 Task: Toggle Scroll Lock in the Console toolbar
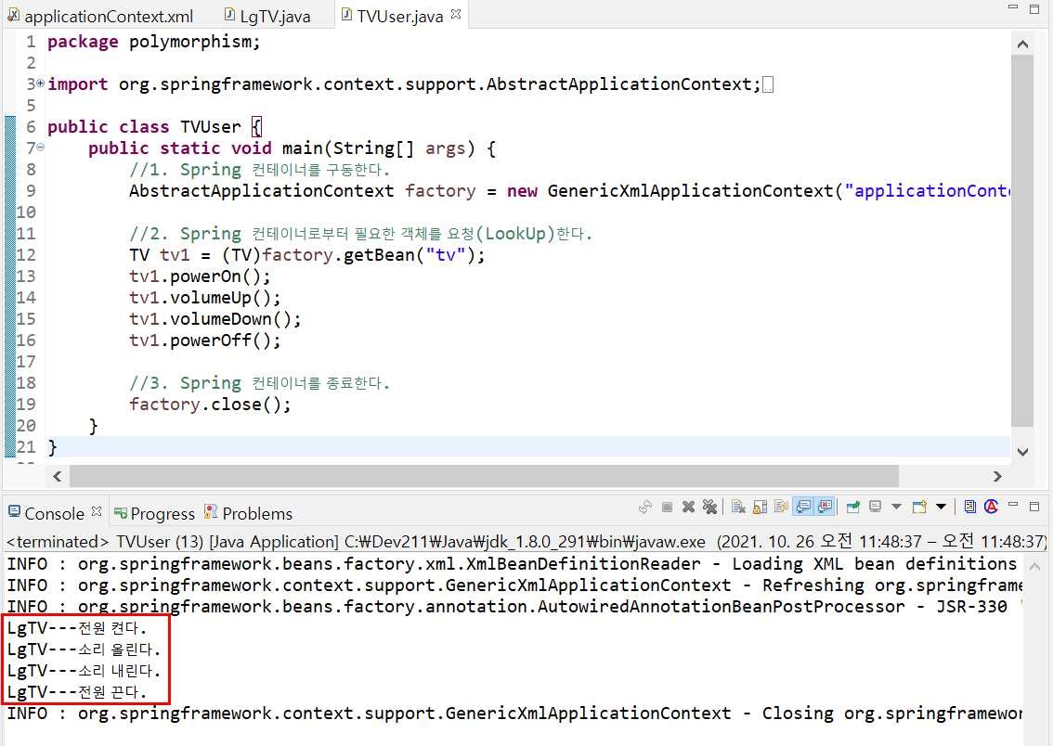point(760,508)
